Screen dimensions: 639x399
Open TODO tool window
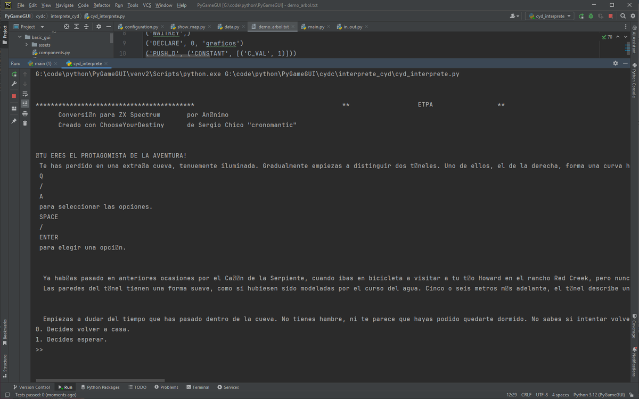click(137, 387)
